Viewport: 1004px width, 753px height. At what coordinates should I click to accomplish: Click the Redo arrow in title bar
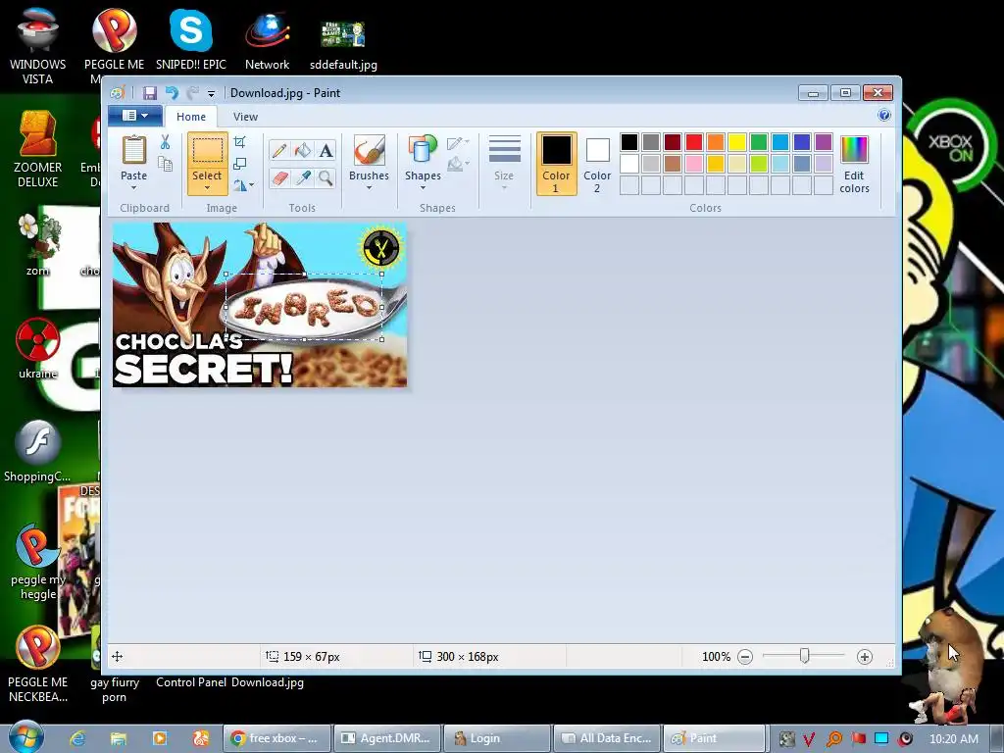(x=192, y=93)
